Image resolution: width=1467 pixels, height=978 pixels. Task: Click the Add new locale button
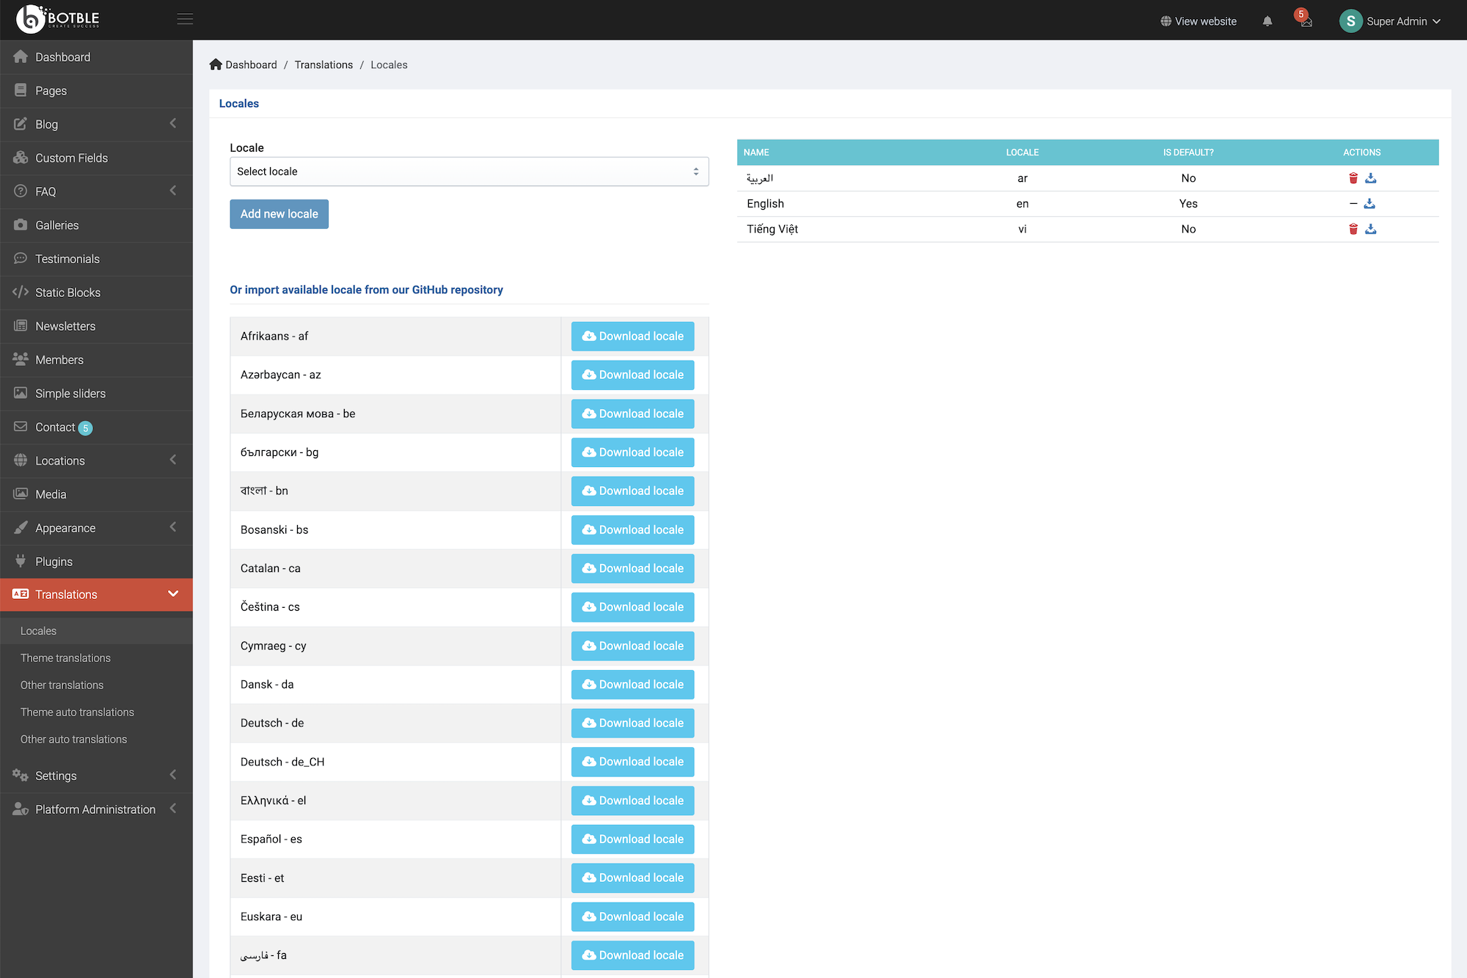279,214
